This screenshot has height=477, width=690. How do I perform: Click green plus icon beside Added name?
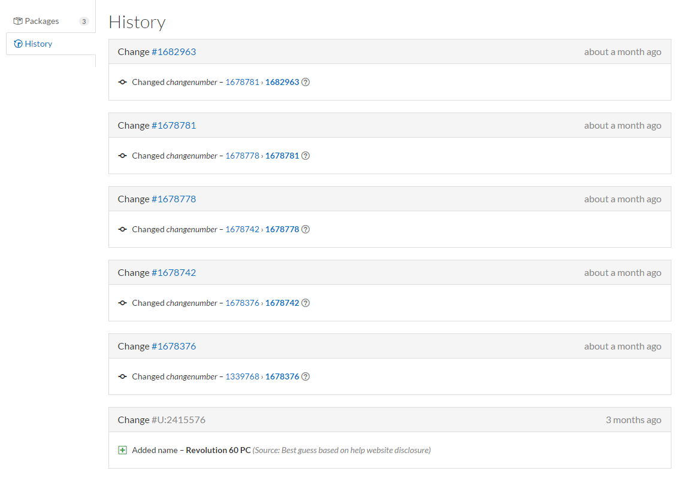(122, 450)
